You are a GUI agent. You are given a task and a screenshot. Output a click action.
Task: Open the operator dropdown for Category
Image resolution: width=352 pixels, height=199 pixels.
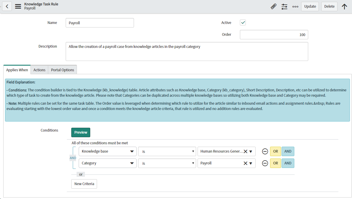[167, 163]
